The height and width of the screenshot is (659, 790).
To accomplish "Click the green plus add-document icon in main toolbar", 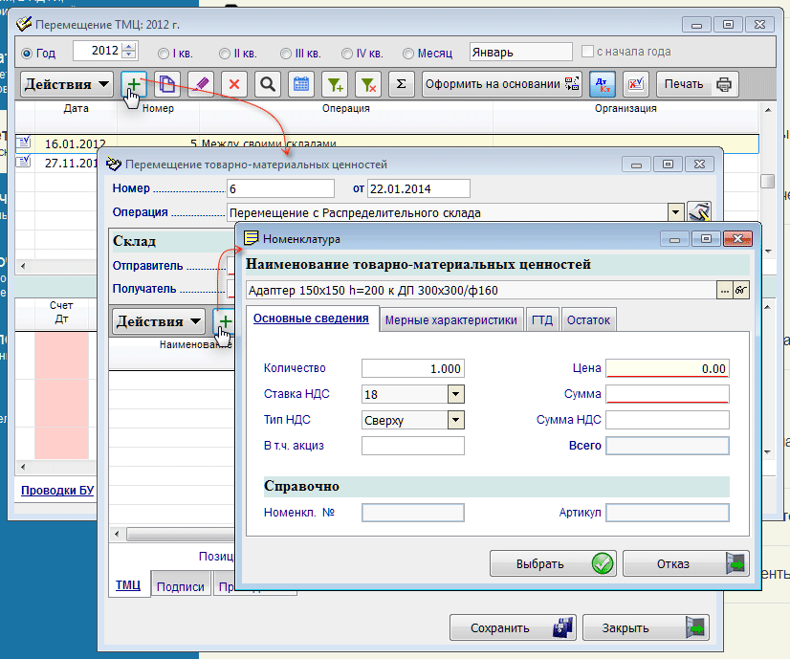I will 134,83.
